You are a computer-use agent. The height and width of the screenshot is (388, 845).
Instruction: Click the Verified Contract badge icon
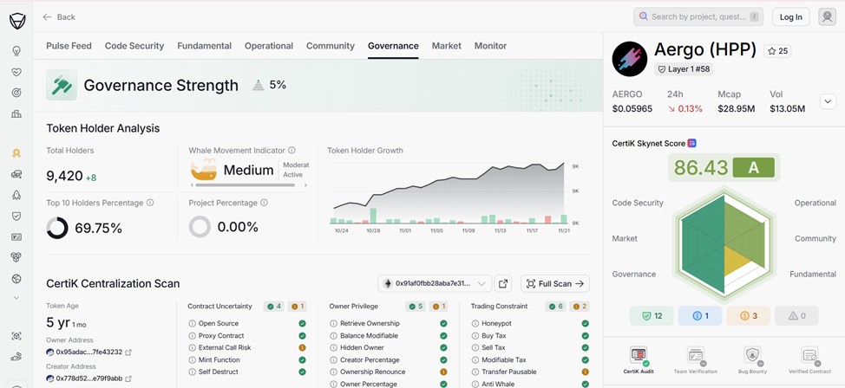[x=809, y=355]
